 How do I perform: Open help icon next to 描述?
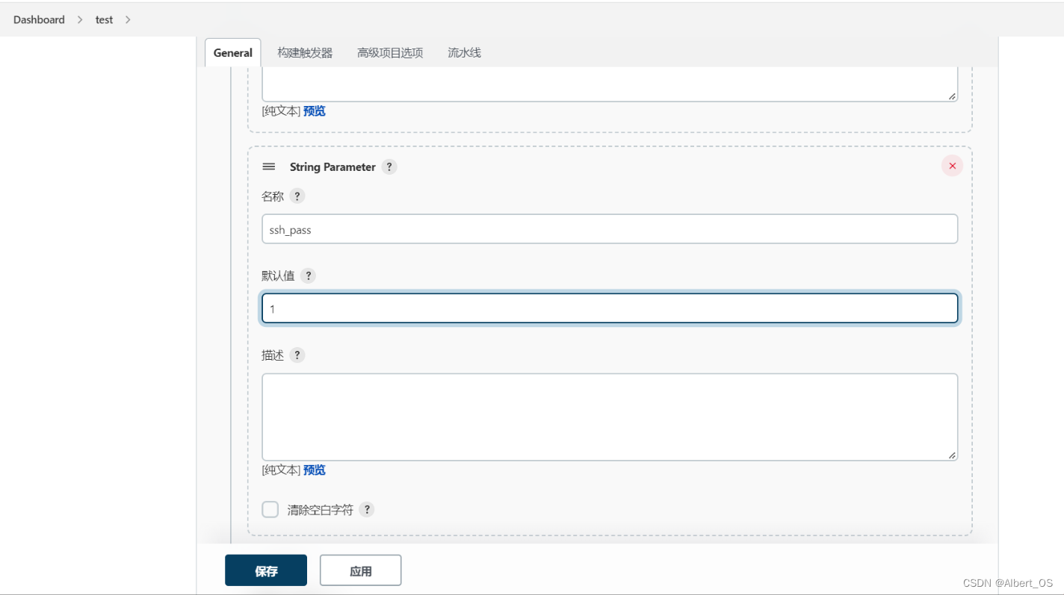click(x=297, y=355)
